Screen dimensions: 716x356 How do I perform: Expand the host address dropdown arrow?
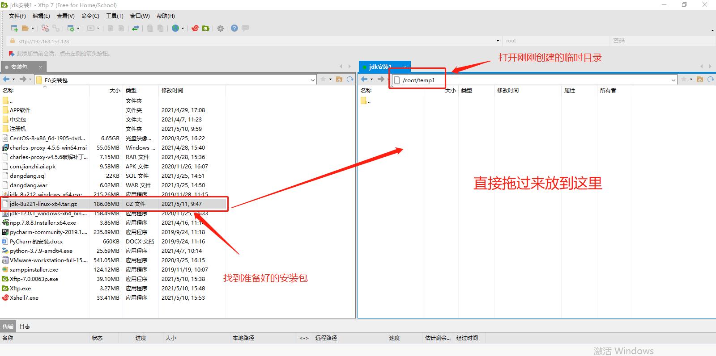pos(498,41)
